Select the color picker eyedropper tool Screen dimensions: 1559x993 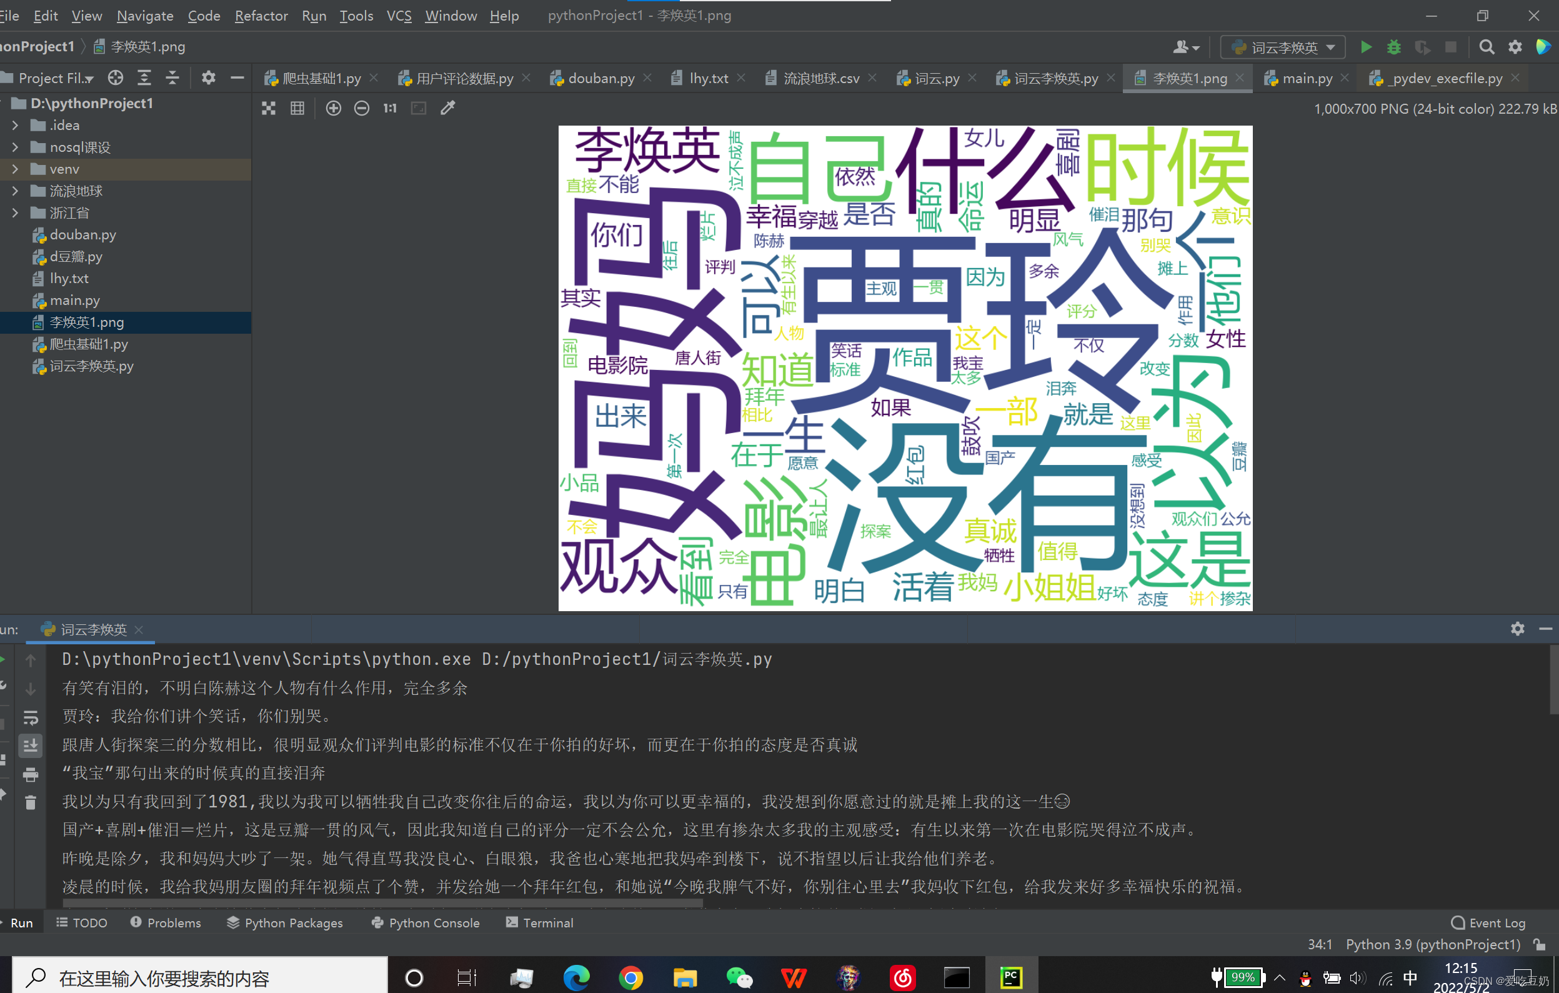coord(448,108)
